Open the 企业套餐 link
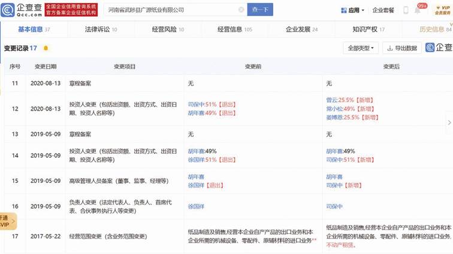This screenshot has width=453, height=254. point(383,10)
